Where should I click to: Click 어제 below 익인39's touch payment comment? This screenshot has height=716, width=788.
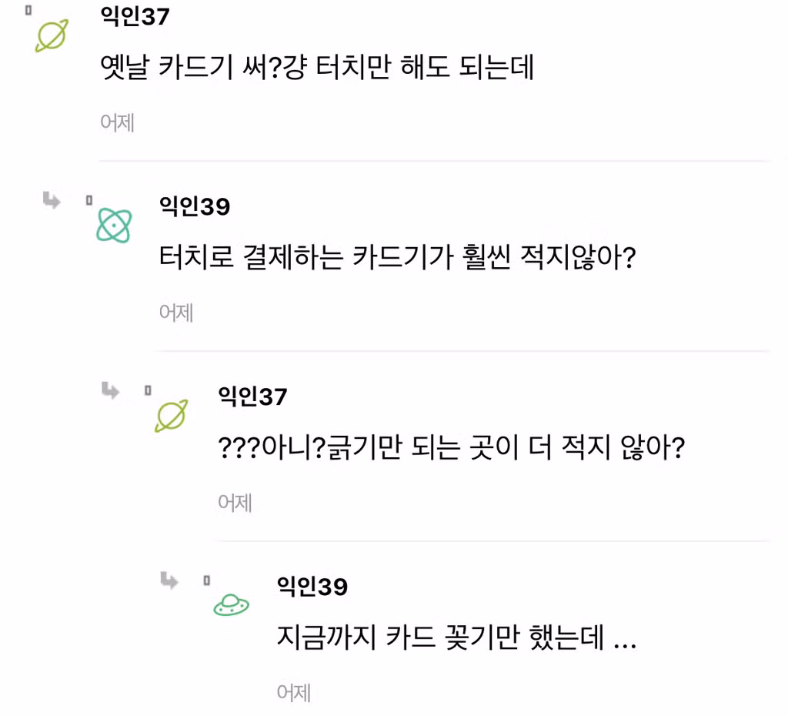click(x=176, y=313)
